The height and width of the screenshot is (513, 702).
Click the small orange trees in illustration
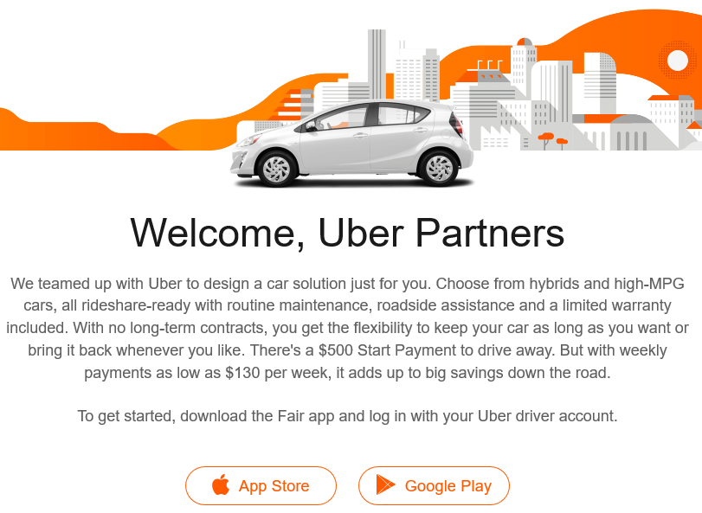pos(552,140)
